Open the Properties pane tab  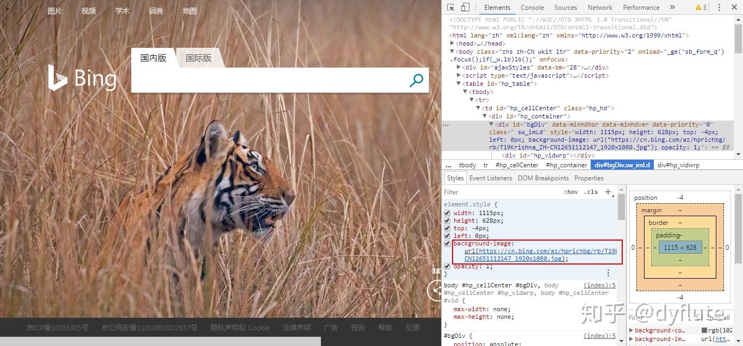point(589,178)
